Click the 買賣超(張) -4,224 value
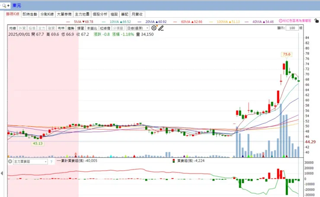 (191, 161)
